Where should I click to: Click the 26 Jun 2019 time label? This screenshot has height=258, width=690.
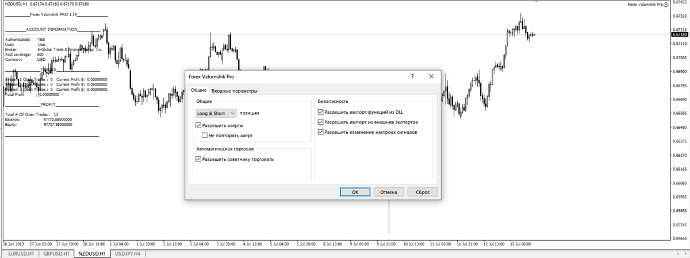tap(14, 244)
